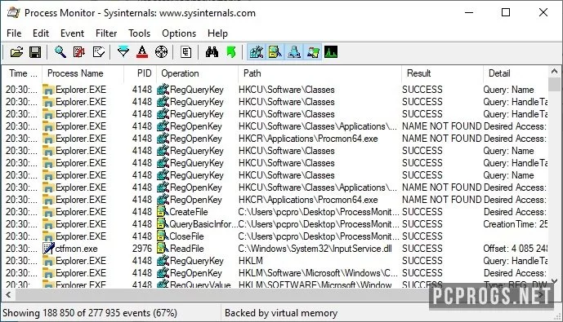The width and height of the screenshot is (563, 322).
Task: Open Highlight settings via the red A icon
Action: [142, 52]
